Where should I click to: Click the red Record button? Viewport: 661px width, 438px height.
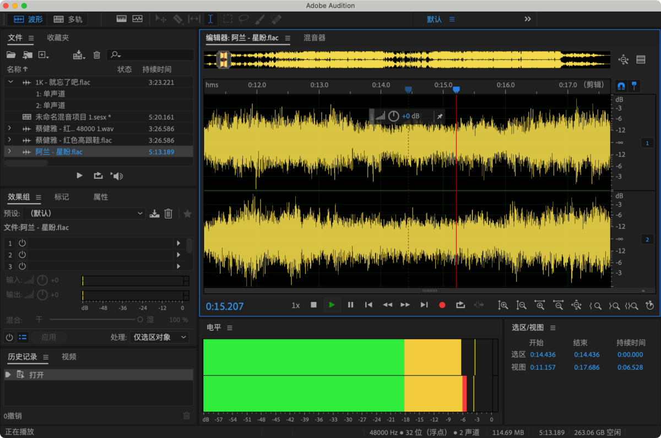pyautogui.click(x=442, y=305)
